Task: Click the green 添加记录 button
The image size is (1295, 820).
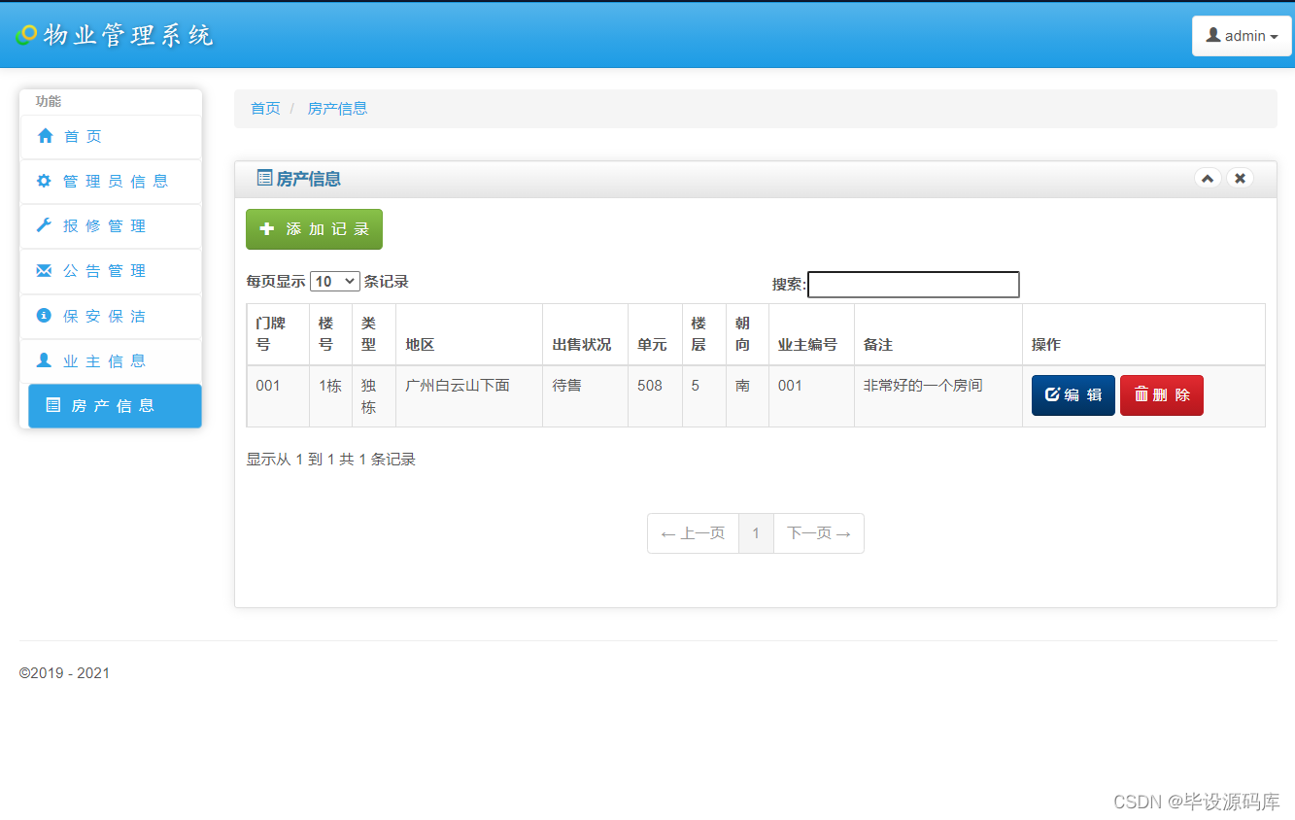Action: 314,229
